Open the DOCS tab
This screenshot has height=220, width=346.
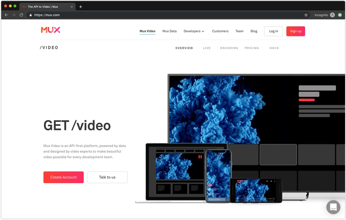tap(274, 48)
